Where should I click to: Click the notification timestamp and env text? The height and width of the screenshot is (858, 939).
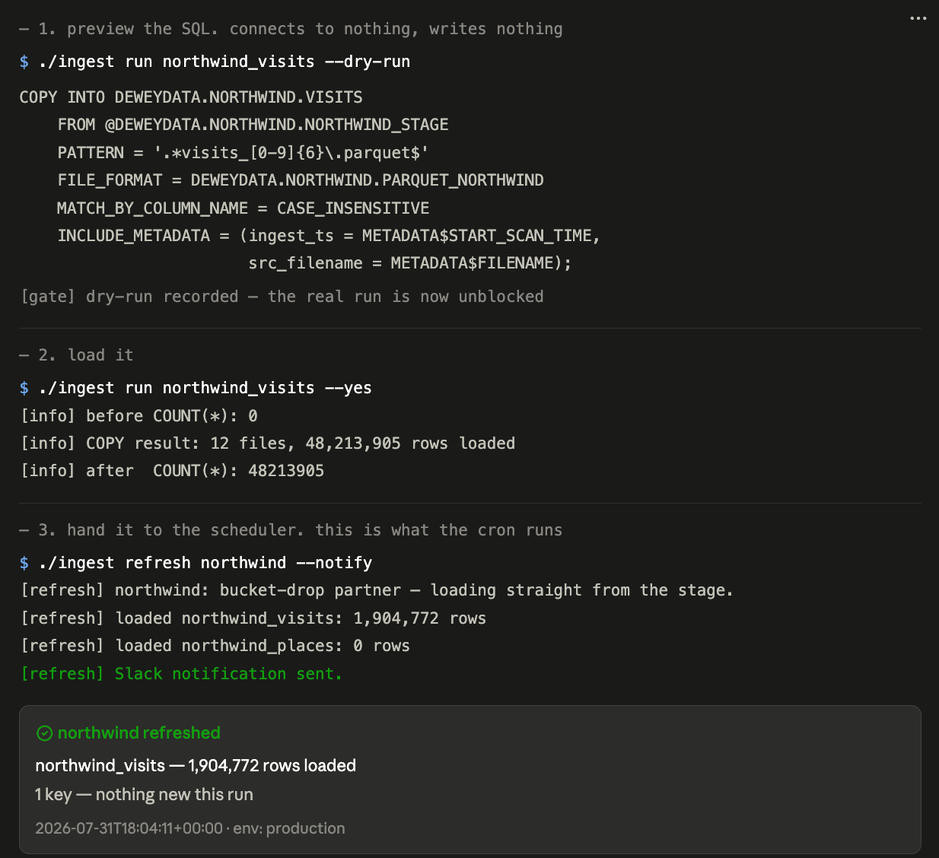pyautogui.click(x=190, y=828)
